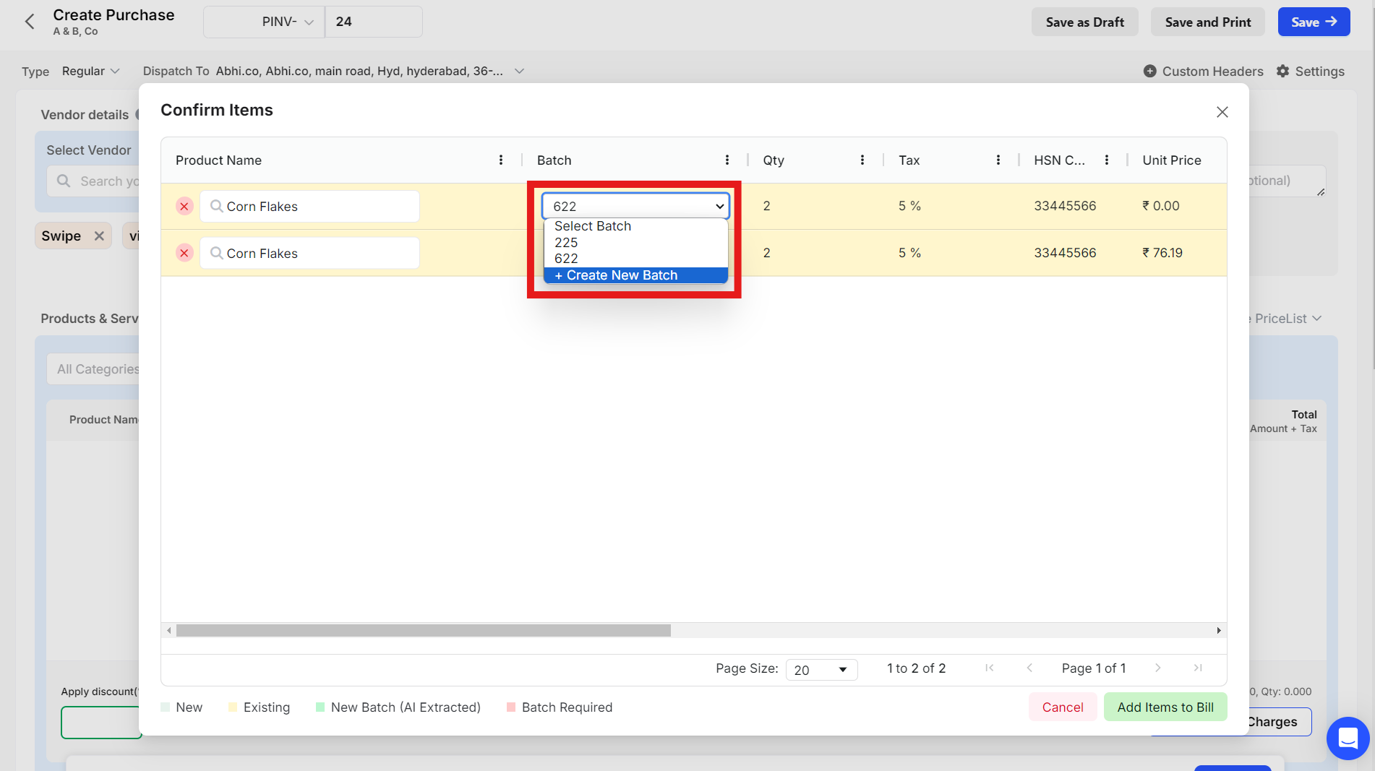The width and height of the screenshot is (1375, 771).
Task: Click the HSN 33445566 cell for price ₹ 0.00 row
Action: click(x=1074, y=206)
